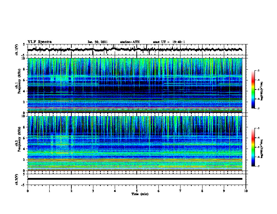
Task: Click the ch.1 voltage waveform trace
Action: [x=135, y=50]
